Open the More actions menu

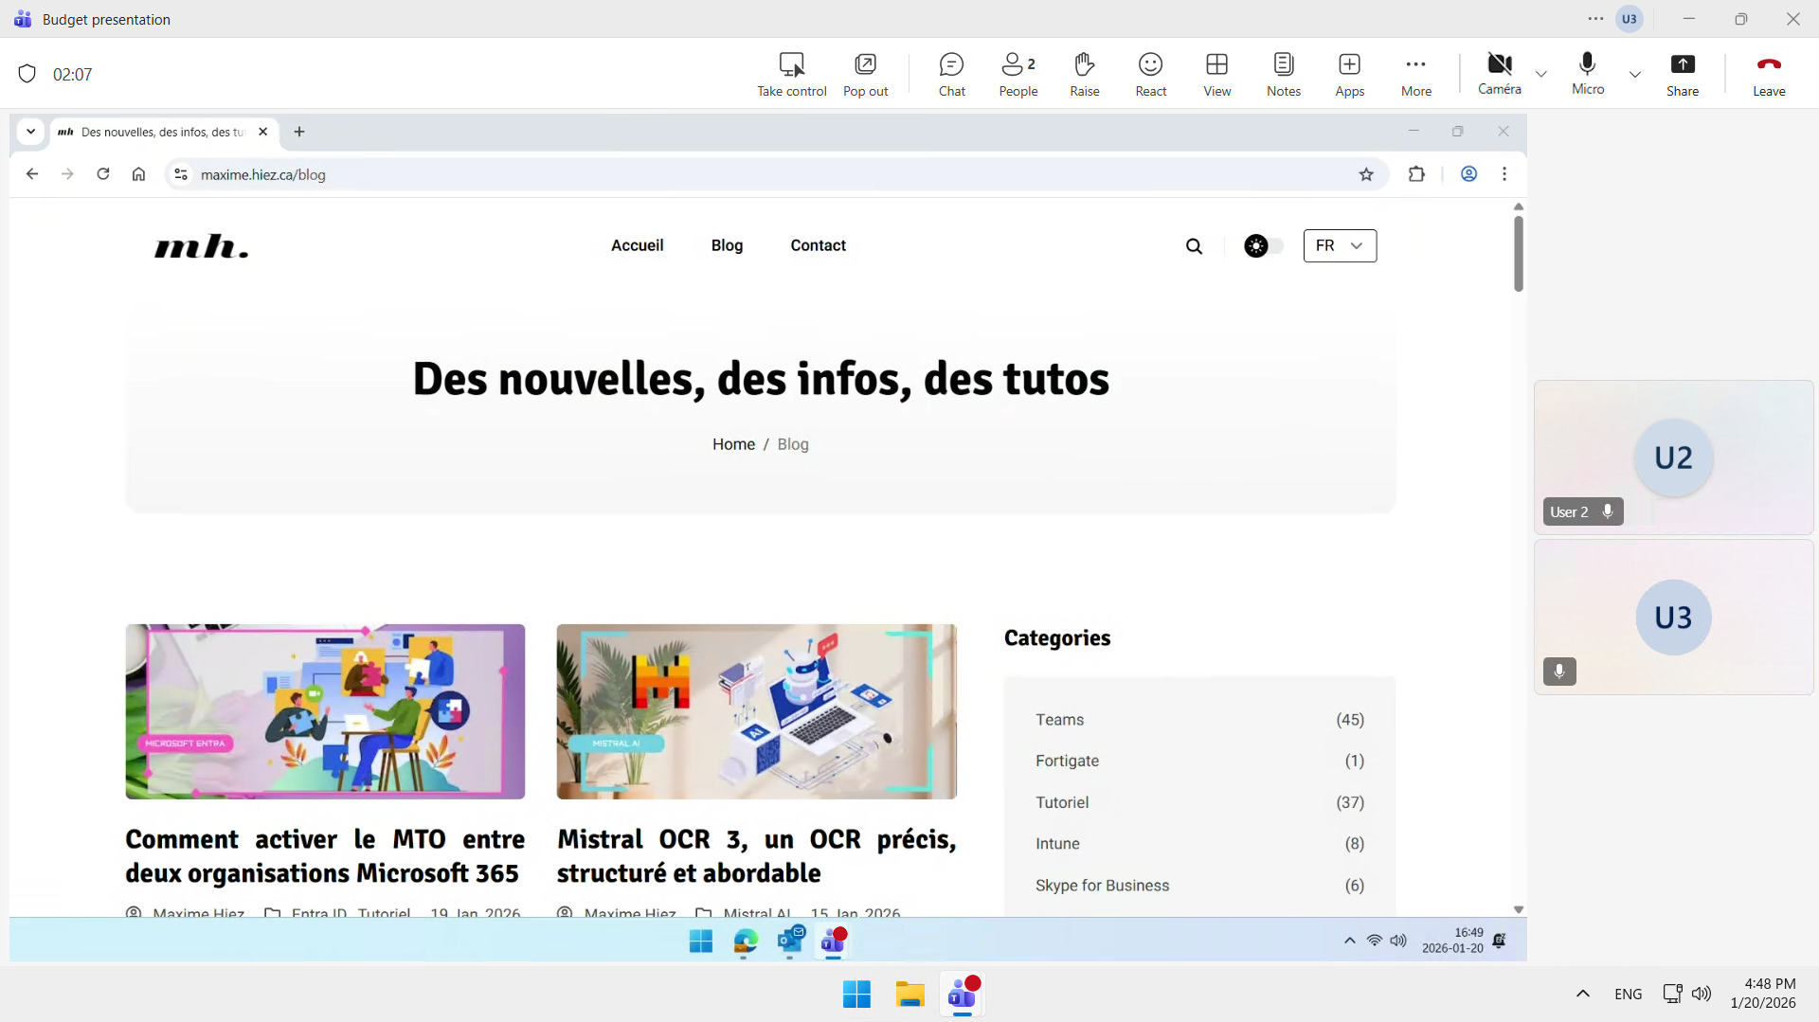click(x=1415, y=74)
